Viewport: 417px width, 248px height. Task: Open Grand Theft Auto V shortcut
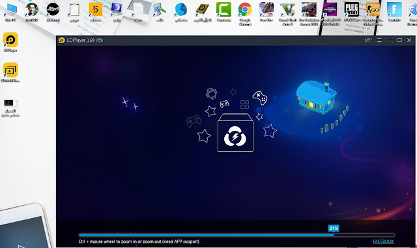click(287, 14)
